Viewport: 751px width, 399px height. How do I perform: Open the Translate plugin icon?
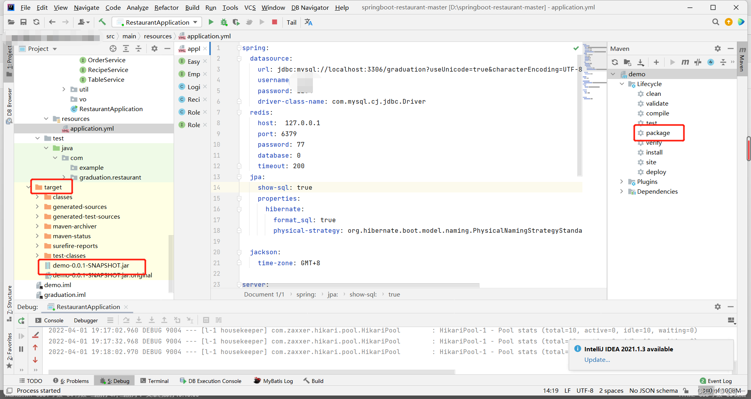[309, 22]
